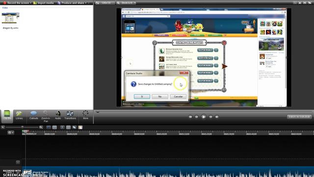Open the Audio tab

coord(58,116)
